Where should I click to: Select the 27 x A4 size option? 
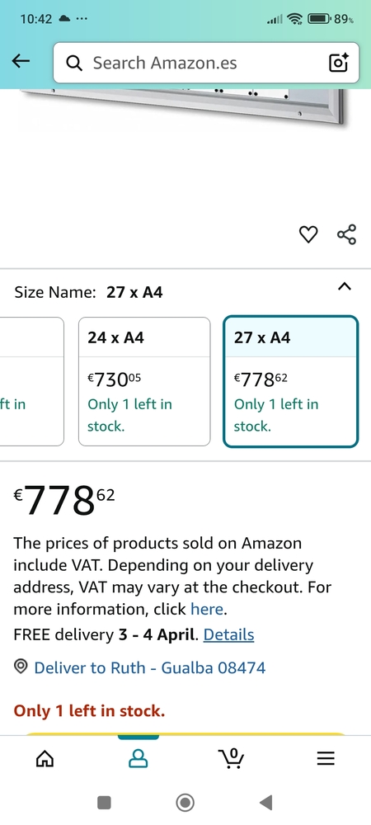[x=290, y=381]
